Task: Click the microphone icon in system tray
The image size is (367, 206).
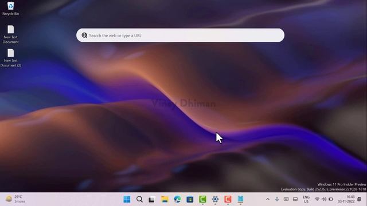Action: tap(277, 199)
